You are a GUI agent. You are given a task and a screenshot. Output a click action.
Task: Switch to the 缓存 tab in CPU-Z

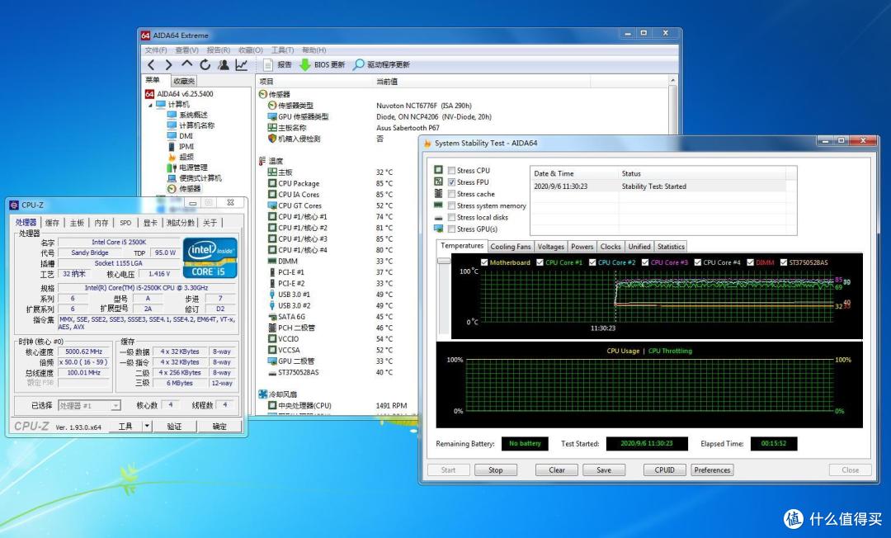pos(52,223)
